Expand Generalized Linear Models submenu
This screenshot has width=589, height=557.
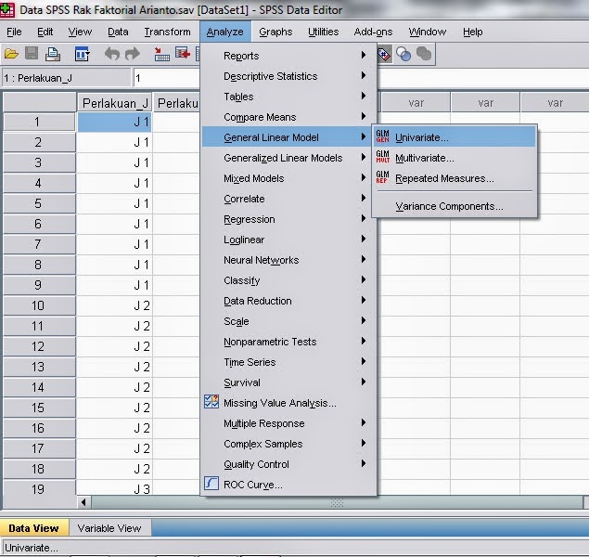(x=288, y=158)
